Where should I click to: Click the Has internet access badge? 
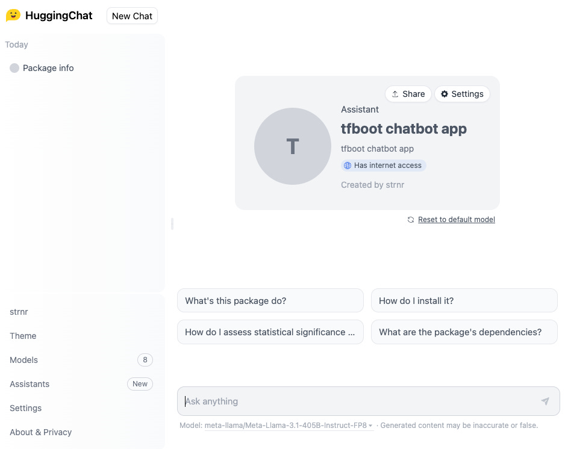click(383, 166)
